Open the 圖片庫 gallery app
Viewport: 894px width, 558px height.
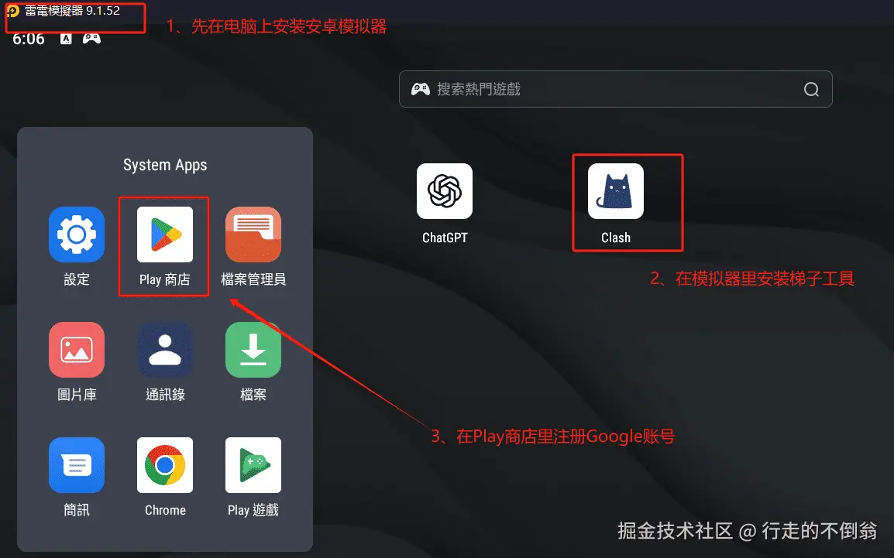tap(76, 350)
